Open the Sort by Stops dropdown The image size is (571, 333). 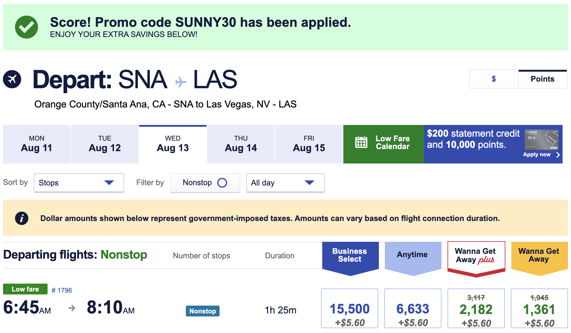coord(79,183)
